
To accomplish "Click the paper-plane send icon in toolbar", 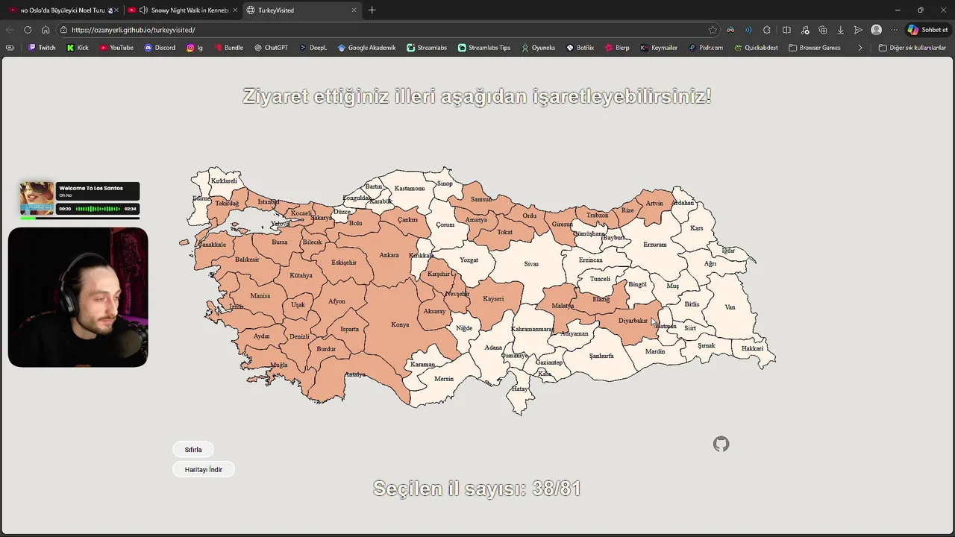I will (x=859, y=30).
